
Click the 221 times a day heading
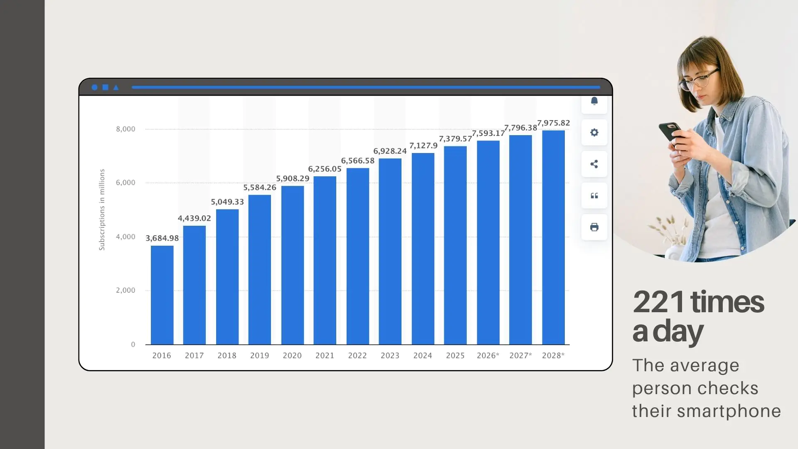(698, 315)
